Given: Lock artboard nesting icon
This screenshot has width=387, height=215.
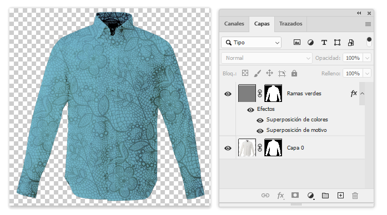Looking at the screenshot, I should pyautogui.click(x=282, y=73).
